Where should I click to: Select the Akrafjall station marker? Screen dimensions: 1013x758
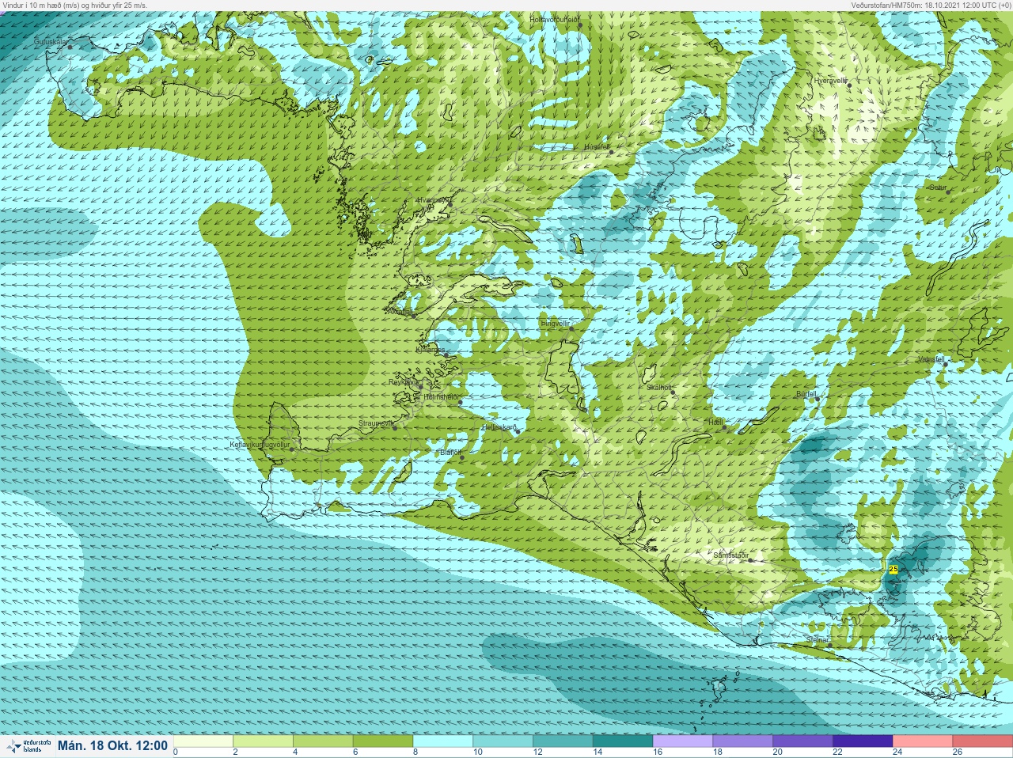(x=415, y=316)
